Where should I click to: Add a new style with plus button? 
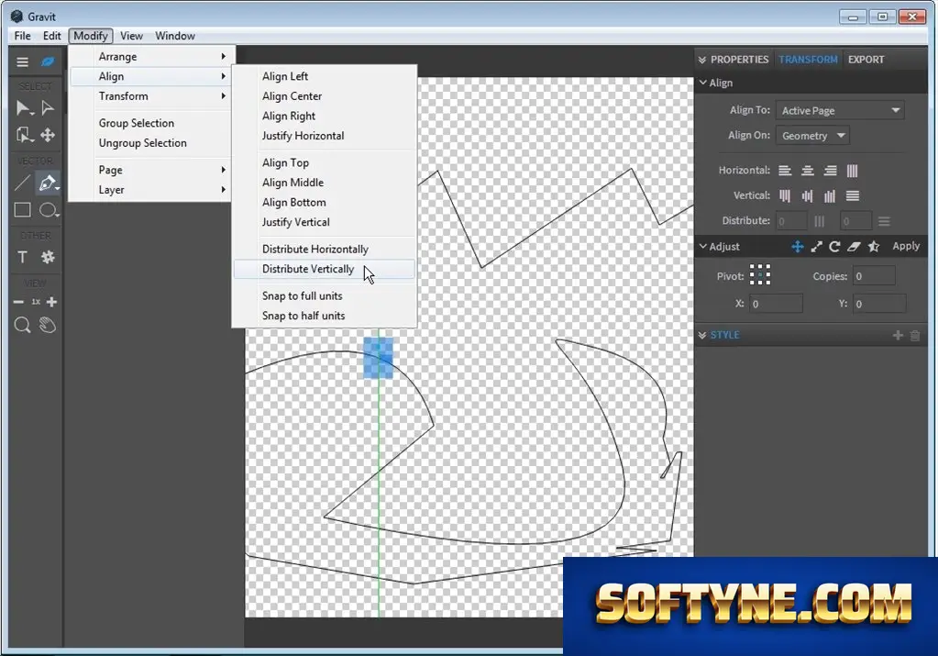[898, 335]
